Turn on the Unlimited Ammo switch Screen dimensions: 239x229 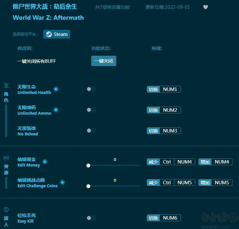coord(91,110)
